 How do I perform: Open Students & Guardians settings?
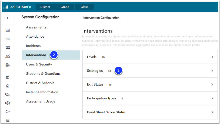(x=43, y=74)
